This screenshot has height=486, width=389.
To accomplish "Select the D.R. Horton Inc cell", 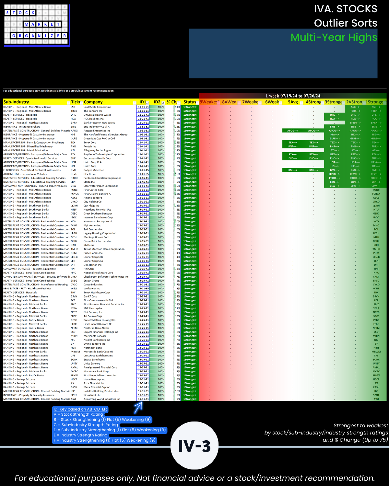I will point(110,265).
